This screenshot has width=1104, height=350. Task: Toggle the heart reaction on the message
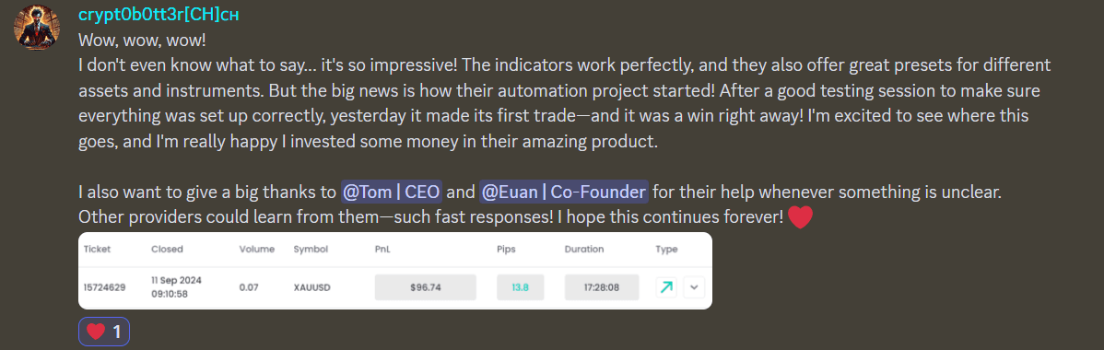(x=104, y=331)
